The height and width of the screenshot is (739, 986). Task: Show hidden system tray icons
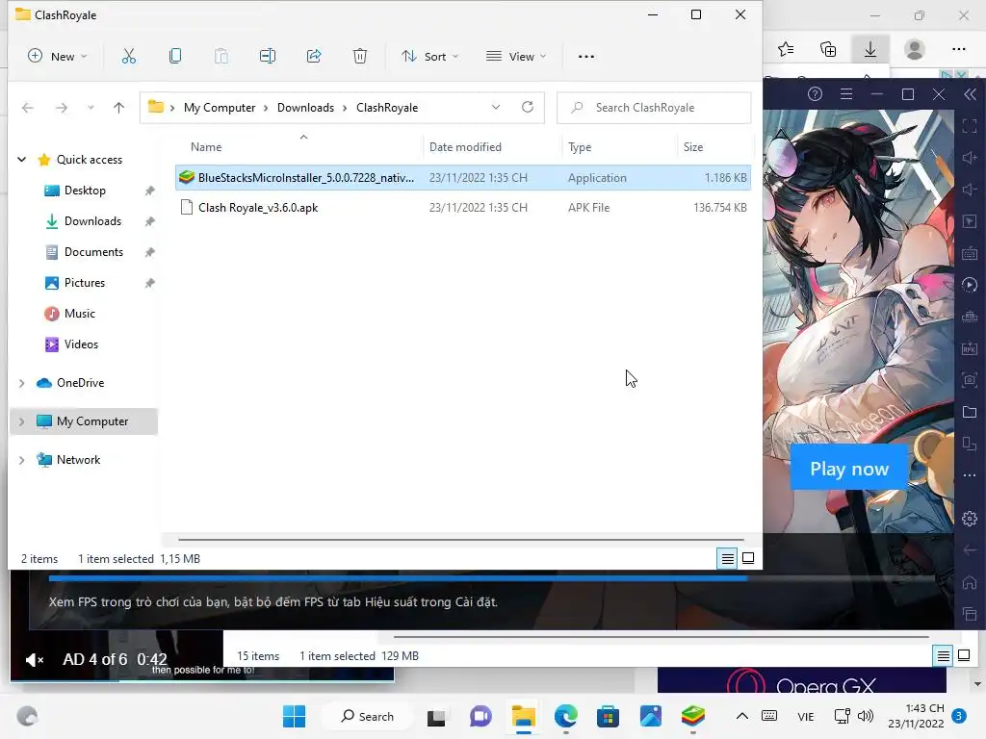coord(742,716)
